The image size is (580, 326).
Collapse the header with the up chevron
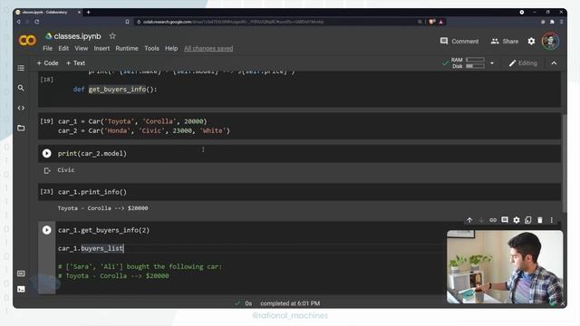click(554, 63)
